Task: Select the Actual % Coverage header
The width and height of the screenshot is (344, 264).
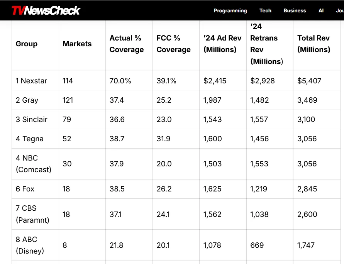Action: pos(127,44)
